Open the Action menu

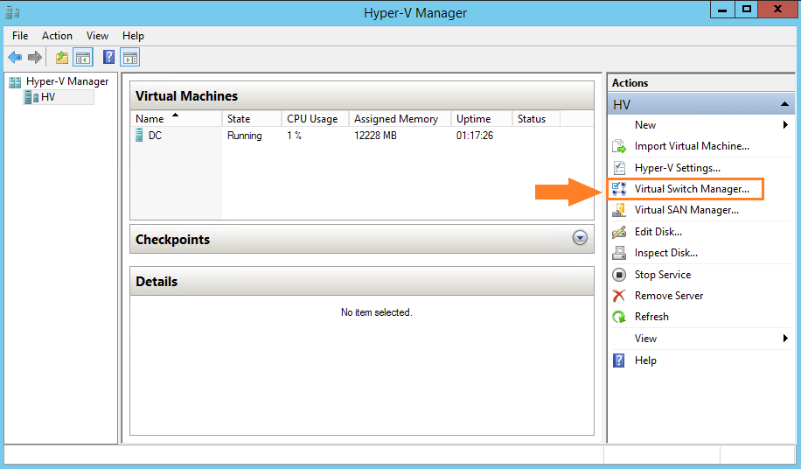tap(57, 36)
